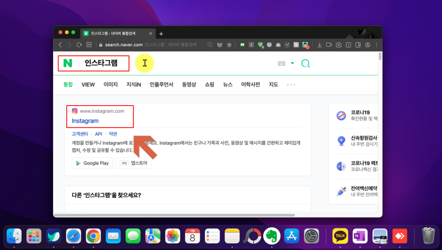
Task: Open the 지식iN tab
Action: [x=134, y=85]
